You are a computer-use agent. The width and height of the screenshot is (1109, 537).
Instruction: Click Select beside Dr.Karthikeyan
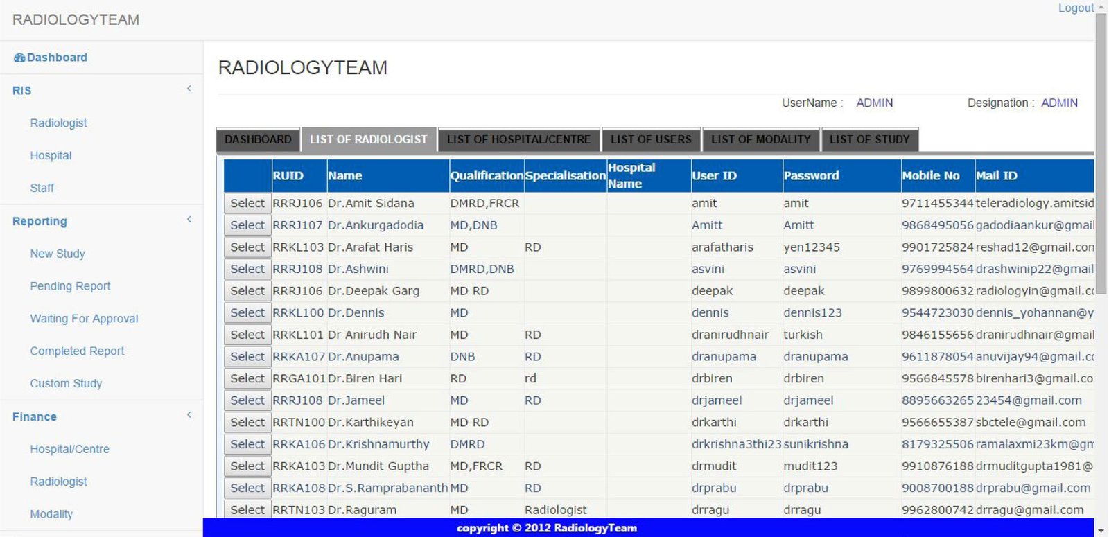pos(247,422)
